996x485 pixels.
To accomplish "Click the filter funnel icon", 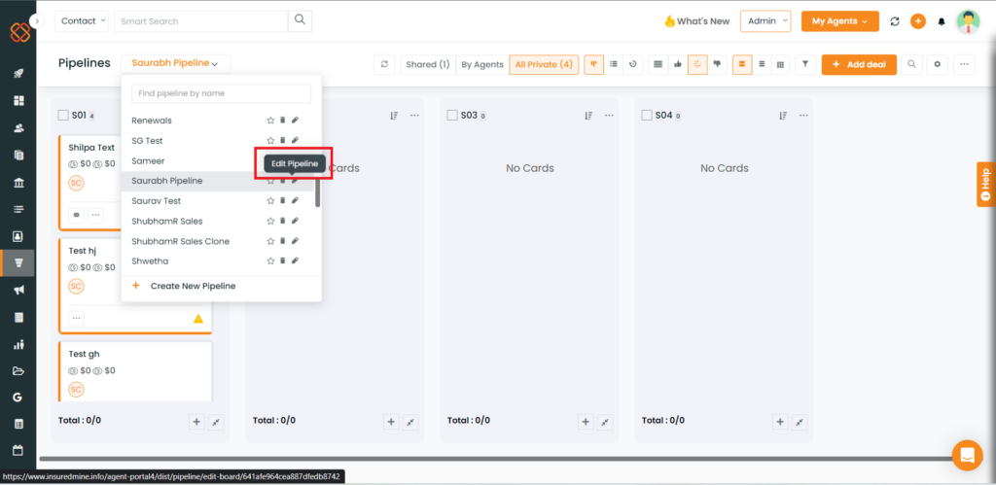I will coord(805,64).
